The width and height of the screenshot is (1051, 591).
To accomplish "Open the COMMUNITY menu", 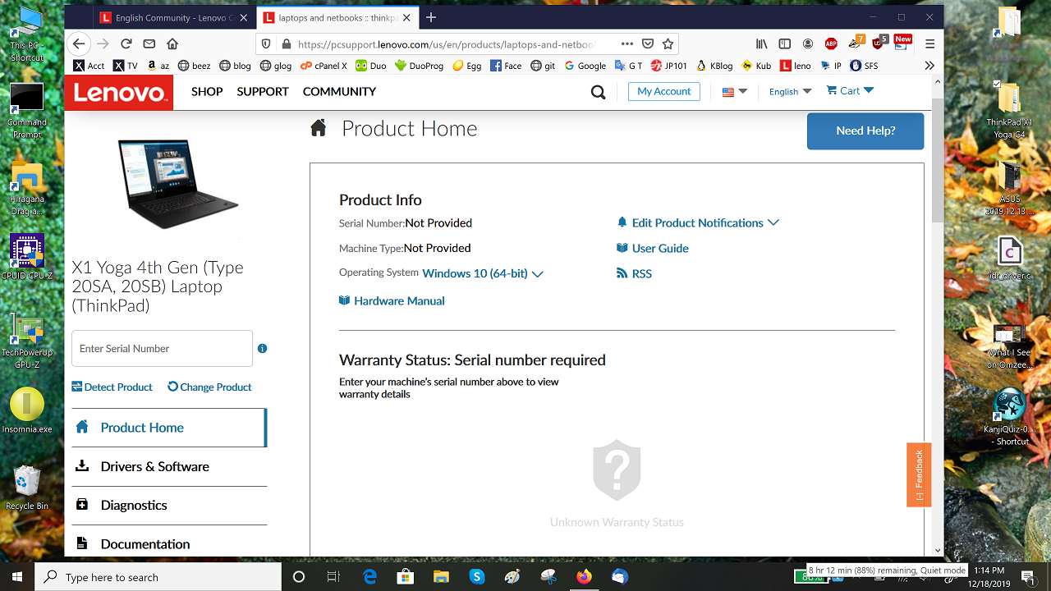I will pyautogui.click(x=339, y=91).
